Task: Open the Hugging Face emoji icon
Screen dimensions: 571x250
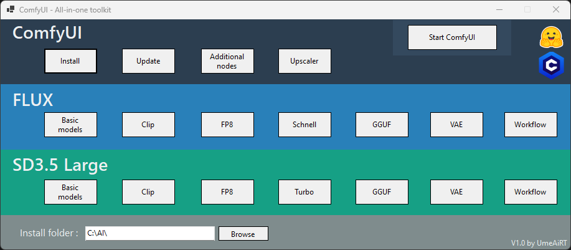Action: pyautogui.click(x=551, y=37)
